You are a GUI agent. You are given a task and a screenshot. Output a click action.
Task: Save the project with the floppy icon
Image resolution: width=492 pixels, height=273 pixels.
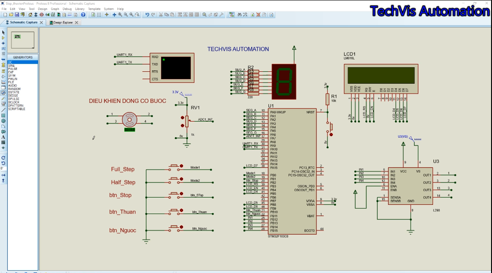17,15
